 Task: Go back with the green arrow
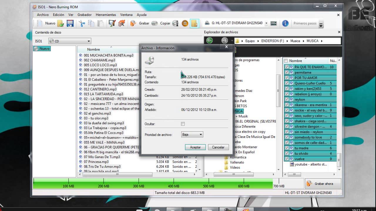[x=209, y=40]
